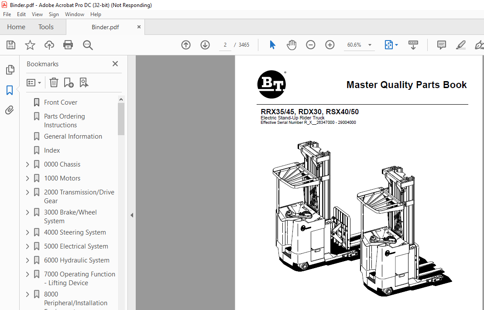Click the Find current bookmark icon
Image resolution: width=484 pixels, height=310 pixels.
tap(84, 83)
